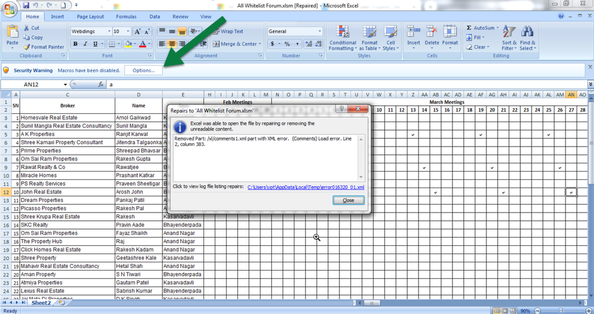Toggle Wrap Text
The height and width of the screenshot is (314, 594).
tap(228, 31)
